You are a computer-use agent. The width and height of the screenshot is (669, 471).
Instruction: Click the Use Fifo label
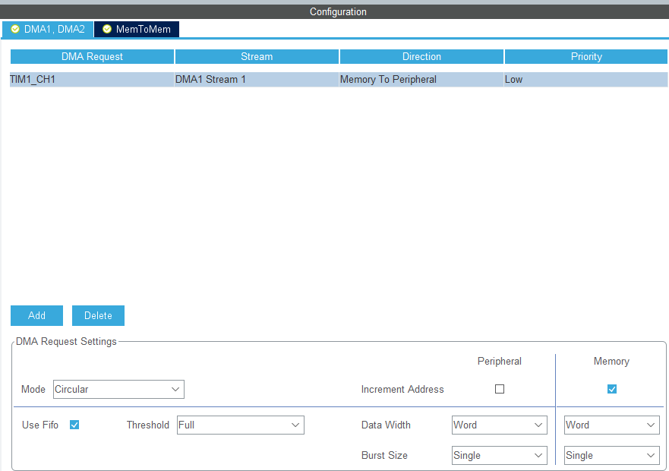click(x=40, y=425)
